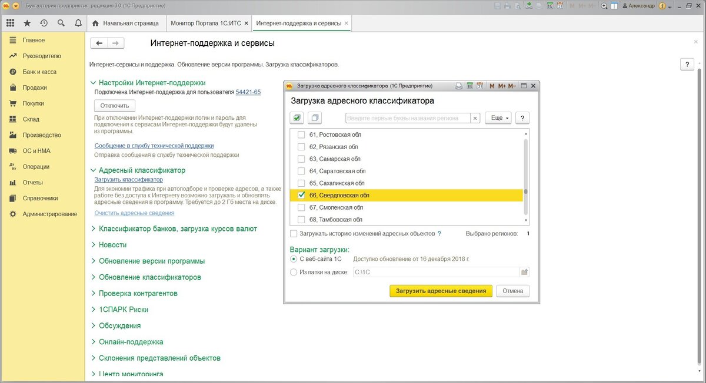Clear the region search field with X

(475, 118)
